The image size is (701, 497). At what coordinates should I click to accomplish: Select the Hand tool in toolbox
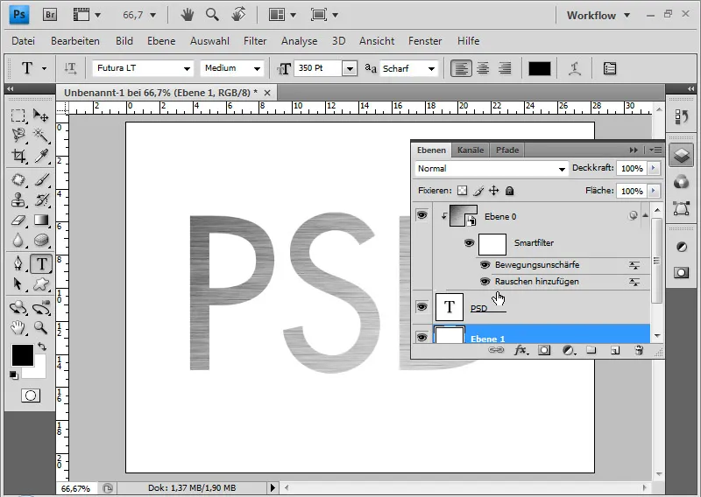pyautogui.click(x=18, y=328)
